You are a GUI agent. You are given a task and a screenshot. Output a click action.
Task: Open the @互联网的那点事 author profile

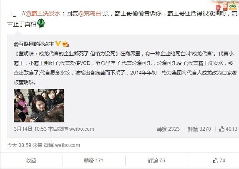point(34,44)
